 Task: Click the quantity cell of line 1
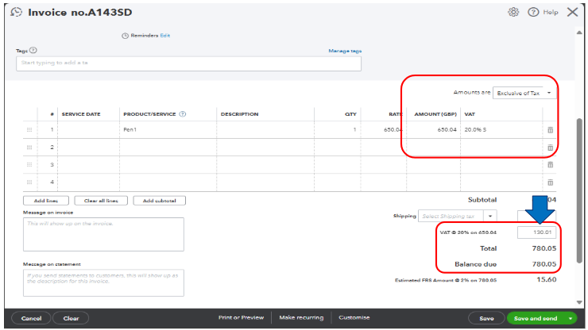338,129
